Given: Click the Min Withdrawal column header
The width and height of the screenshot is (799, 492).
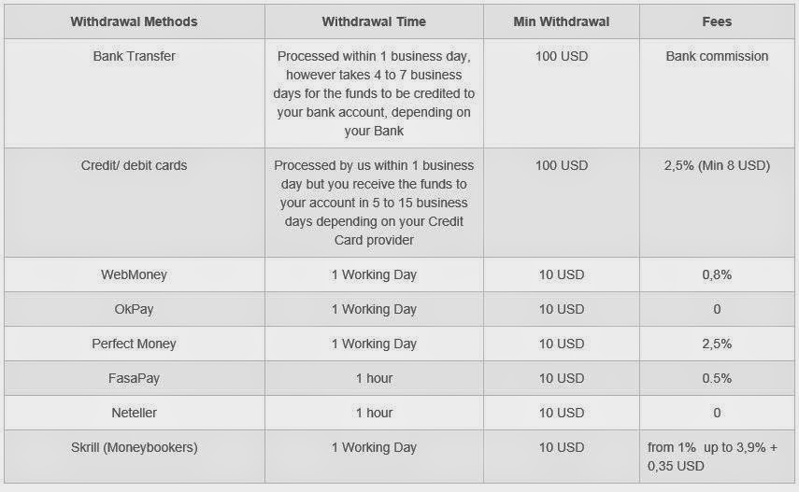Looking at the screenshot, I should point(561,21).
